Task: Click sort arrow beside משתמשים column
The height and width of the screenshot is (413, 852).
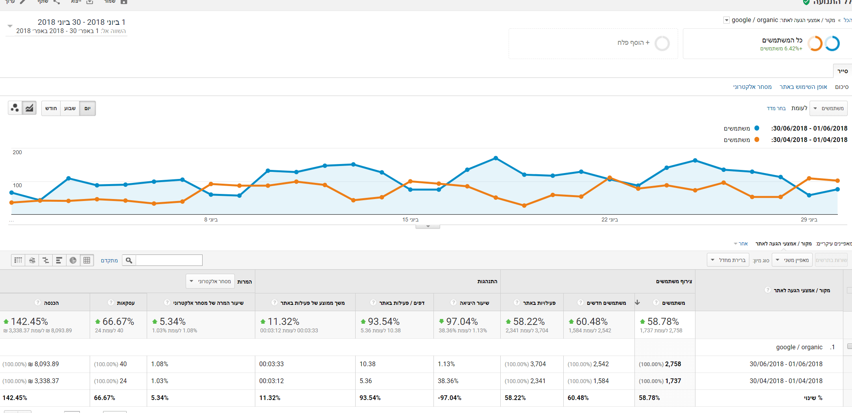Action: click(638, 302)
